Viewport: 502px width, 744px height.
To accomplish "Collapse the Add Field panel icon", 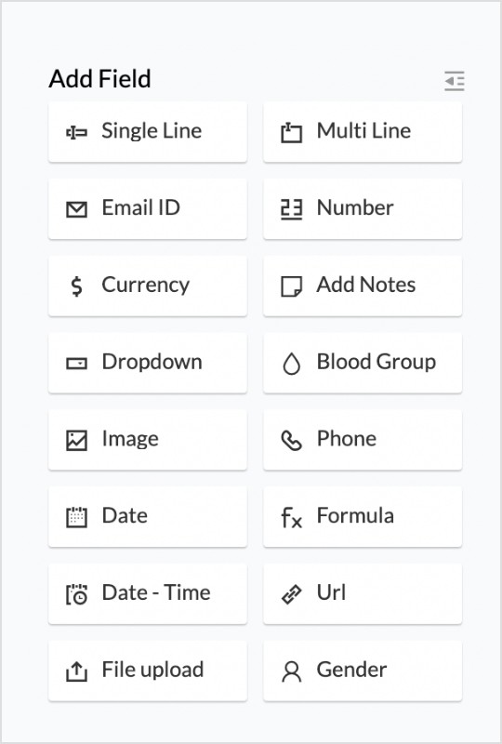I will tap(454, 81).
